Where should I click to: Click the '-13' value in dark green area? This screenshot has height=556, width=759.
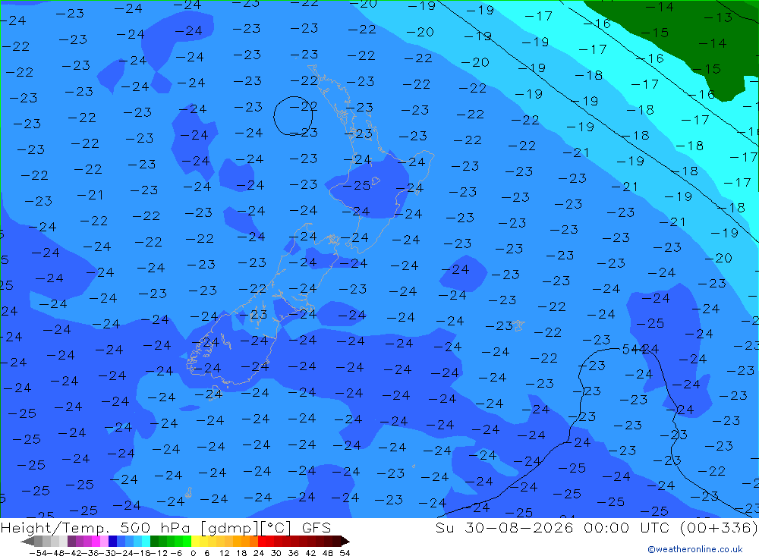718,17
